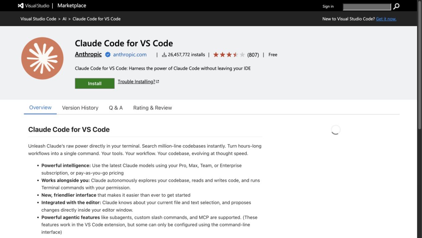Click the 'Works alongside you:' bullet text
422x238 pixels.
(x=65, y=180)
